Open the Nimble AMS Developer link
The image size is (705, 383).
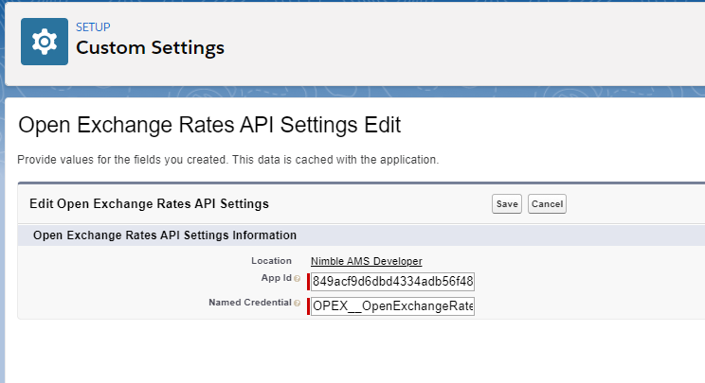point(366,261)
